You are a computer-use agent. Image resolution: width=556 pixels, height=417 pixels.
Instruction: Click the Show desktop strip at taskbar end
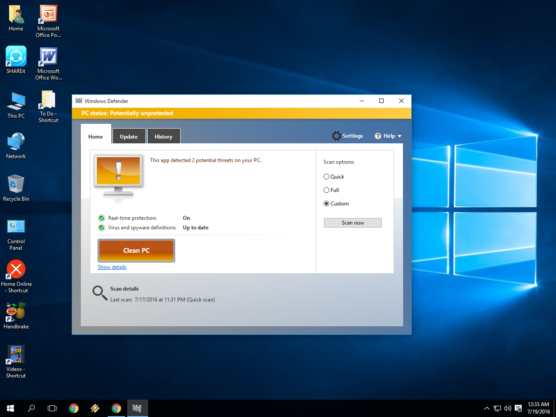tap(555, 408)
